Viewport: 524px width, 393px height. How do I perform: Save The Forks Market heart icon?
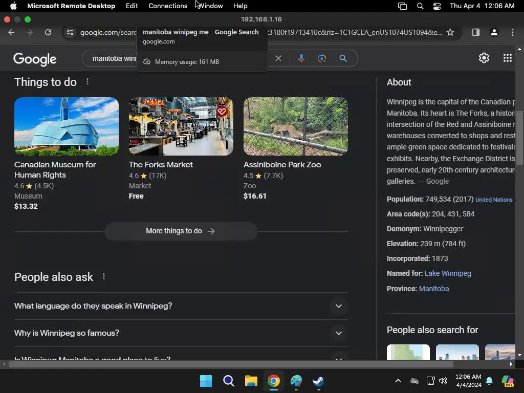click(222, 111)
